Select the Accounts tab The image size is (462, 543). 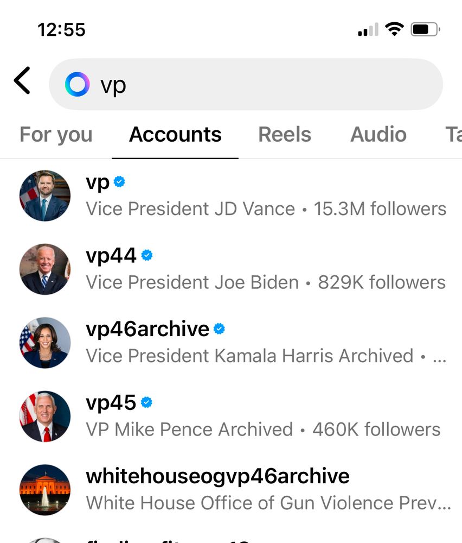(x=175, y=135)
